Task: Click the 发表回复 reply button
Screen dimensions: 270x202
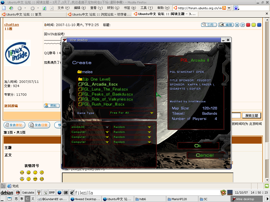Action: tap(39, 125)
